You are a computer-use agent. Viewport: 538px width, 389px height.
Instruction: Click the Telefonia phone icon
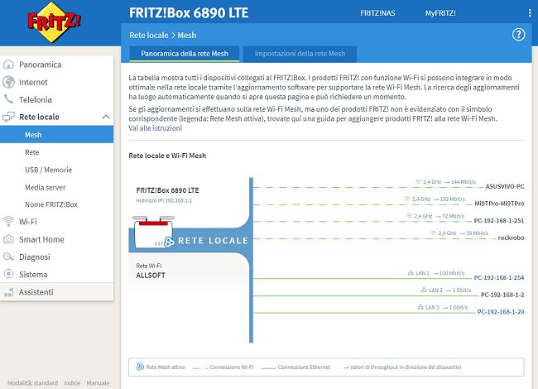click(x=8, y=99)
